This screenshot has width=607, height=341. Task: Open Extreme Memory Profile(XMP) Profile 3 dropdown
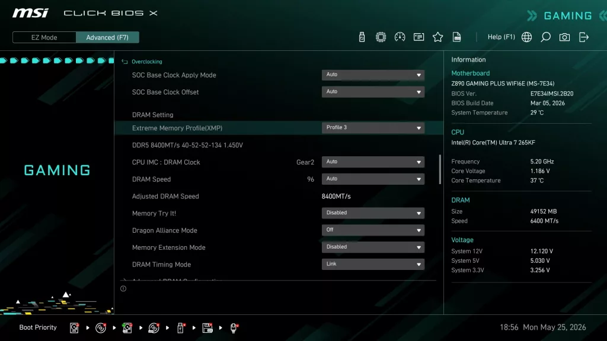pos(373,128)
